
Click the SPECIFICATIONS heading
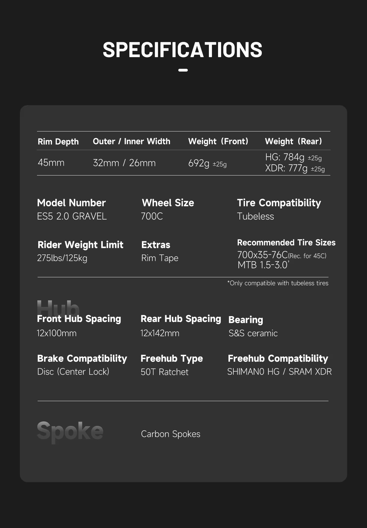[x=183, y=50]
